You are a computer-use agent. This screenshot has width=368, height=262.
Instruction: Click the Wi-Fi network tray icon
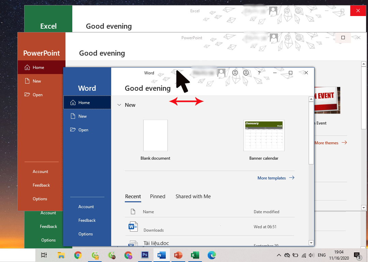304,256
